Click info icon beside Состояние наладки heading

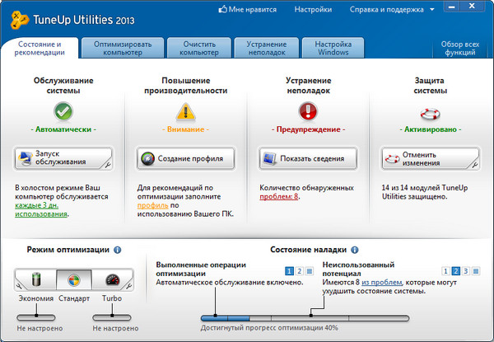click(365, 250)
